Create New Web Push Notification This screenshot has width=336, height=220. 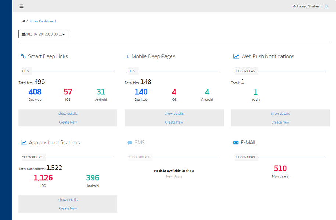[x=280, y=122]
